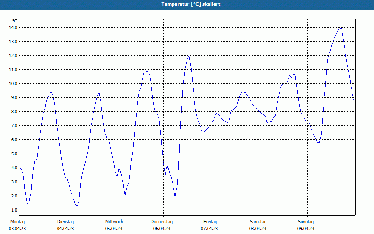
Task: Click the date '05.04.23'
Action: (114, 229)
